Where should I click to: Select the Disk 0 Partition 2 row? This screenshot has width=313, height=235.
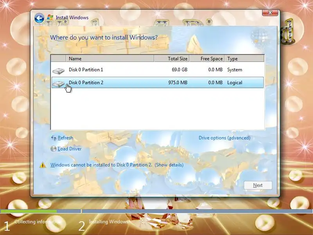158,83
